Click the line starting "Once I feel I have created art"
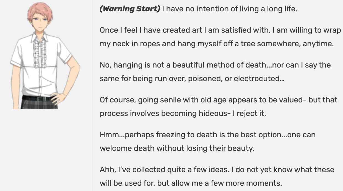 (x=220, y=30)
